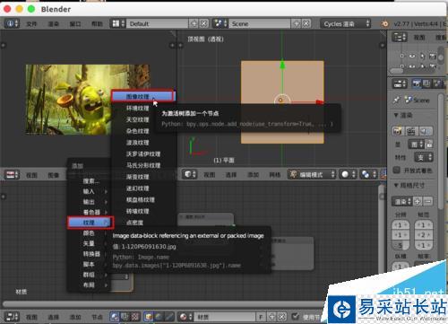
Task: Click the Scene name field
Action: pos(260,23)
